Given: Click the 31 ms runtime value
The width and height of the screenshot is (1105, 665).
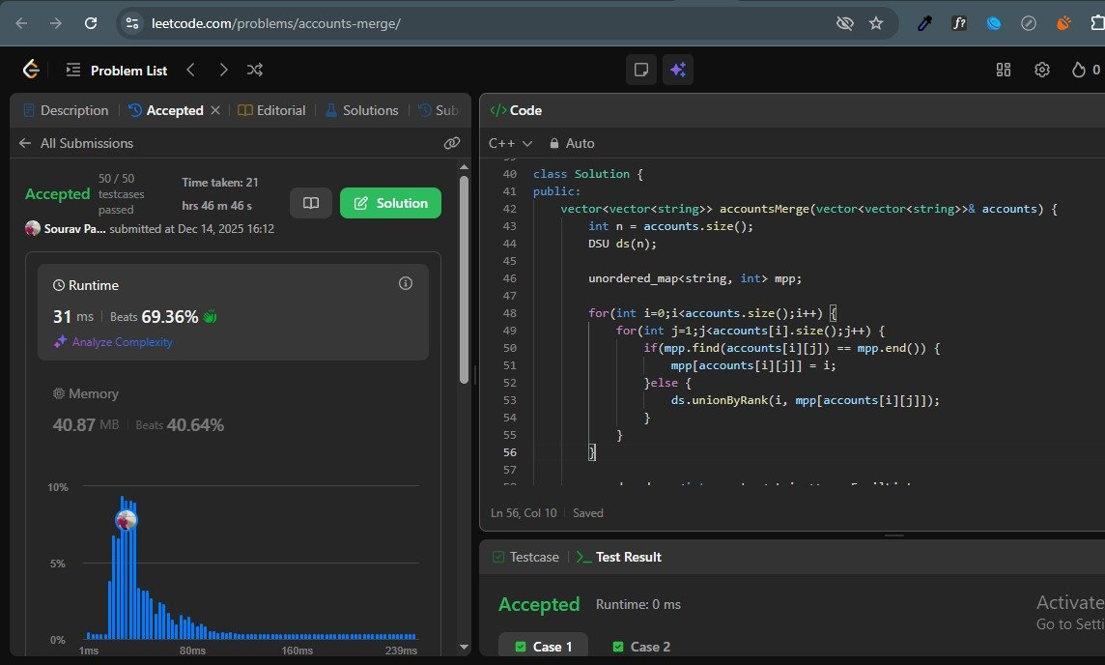Looking at the screenshot, I should click(x=73, y=317).
